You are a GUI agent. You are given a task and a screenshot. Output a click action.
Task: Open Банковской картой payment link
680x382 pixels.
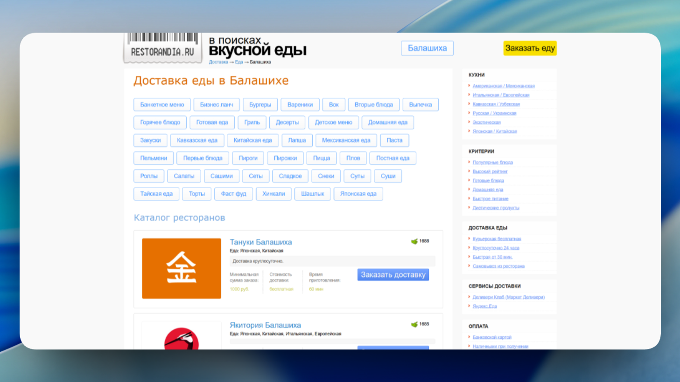click(x=492, y=337)
